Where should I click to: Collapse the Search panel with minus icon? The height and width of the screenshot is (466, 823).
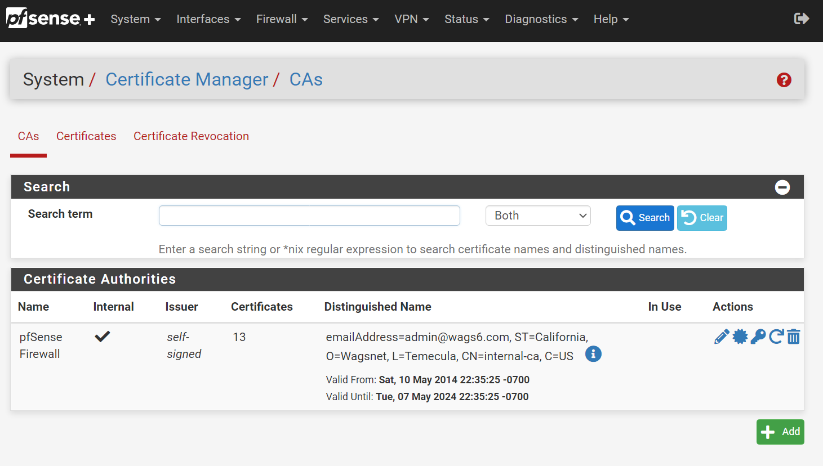tap(782, 187)
